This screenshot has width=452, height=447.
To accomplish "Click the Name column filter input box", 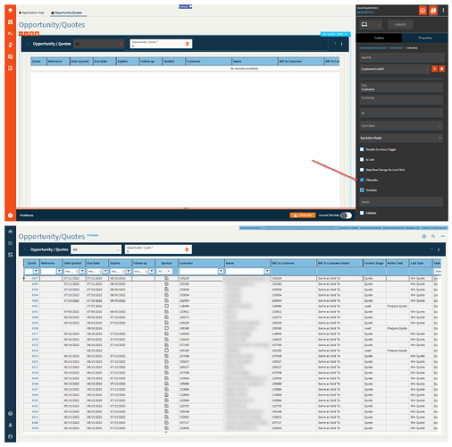I will (245, 271).
